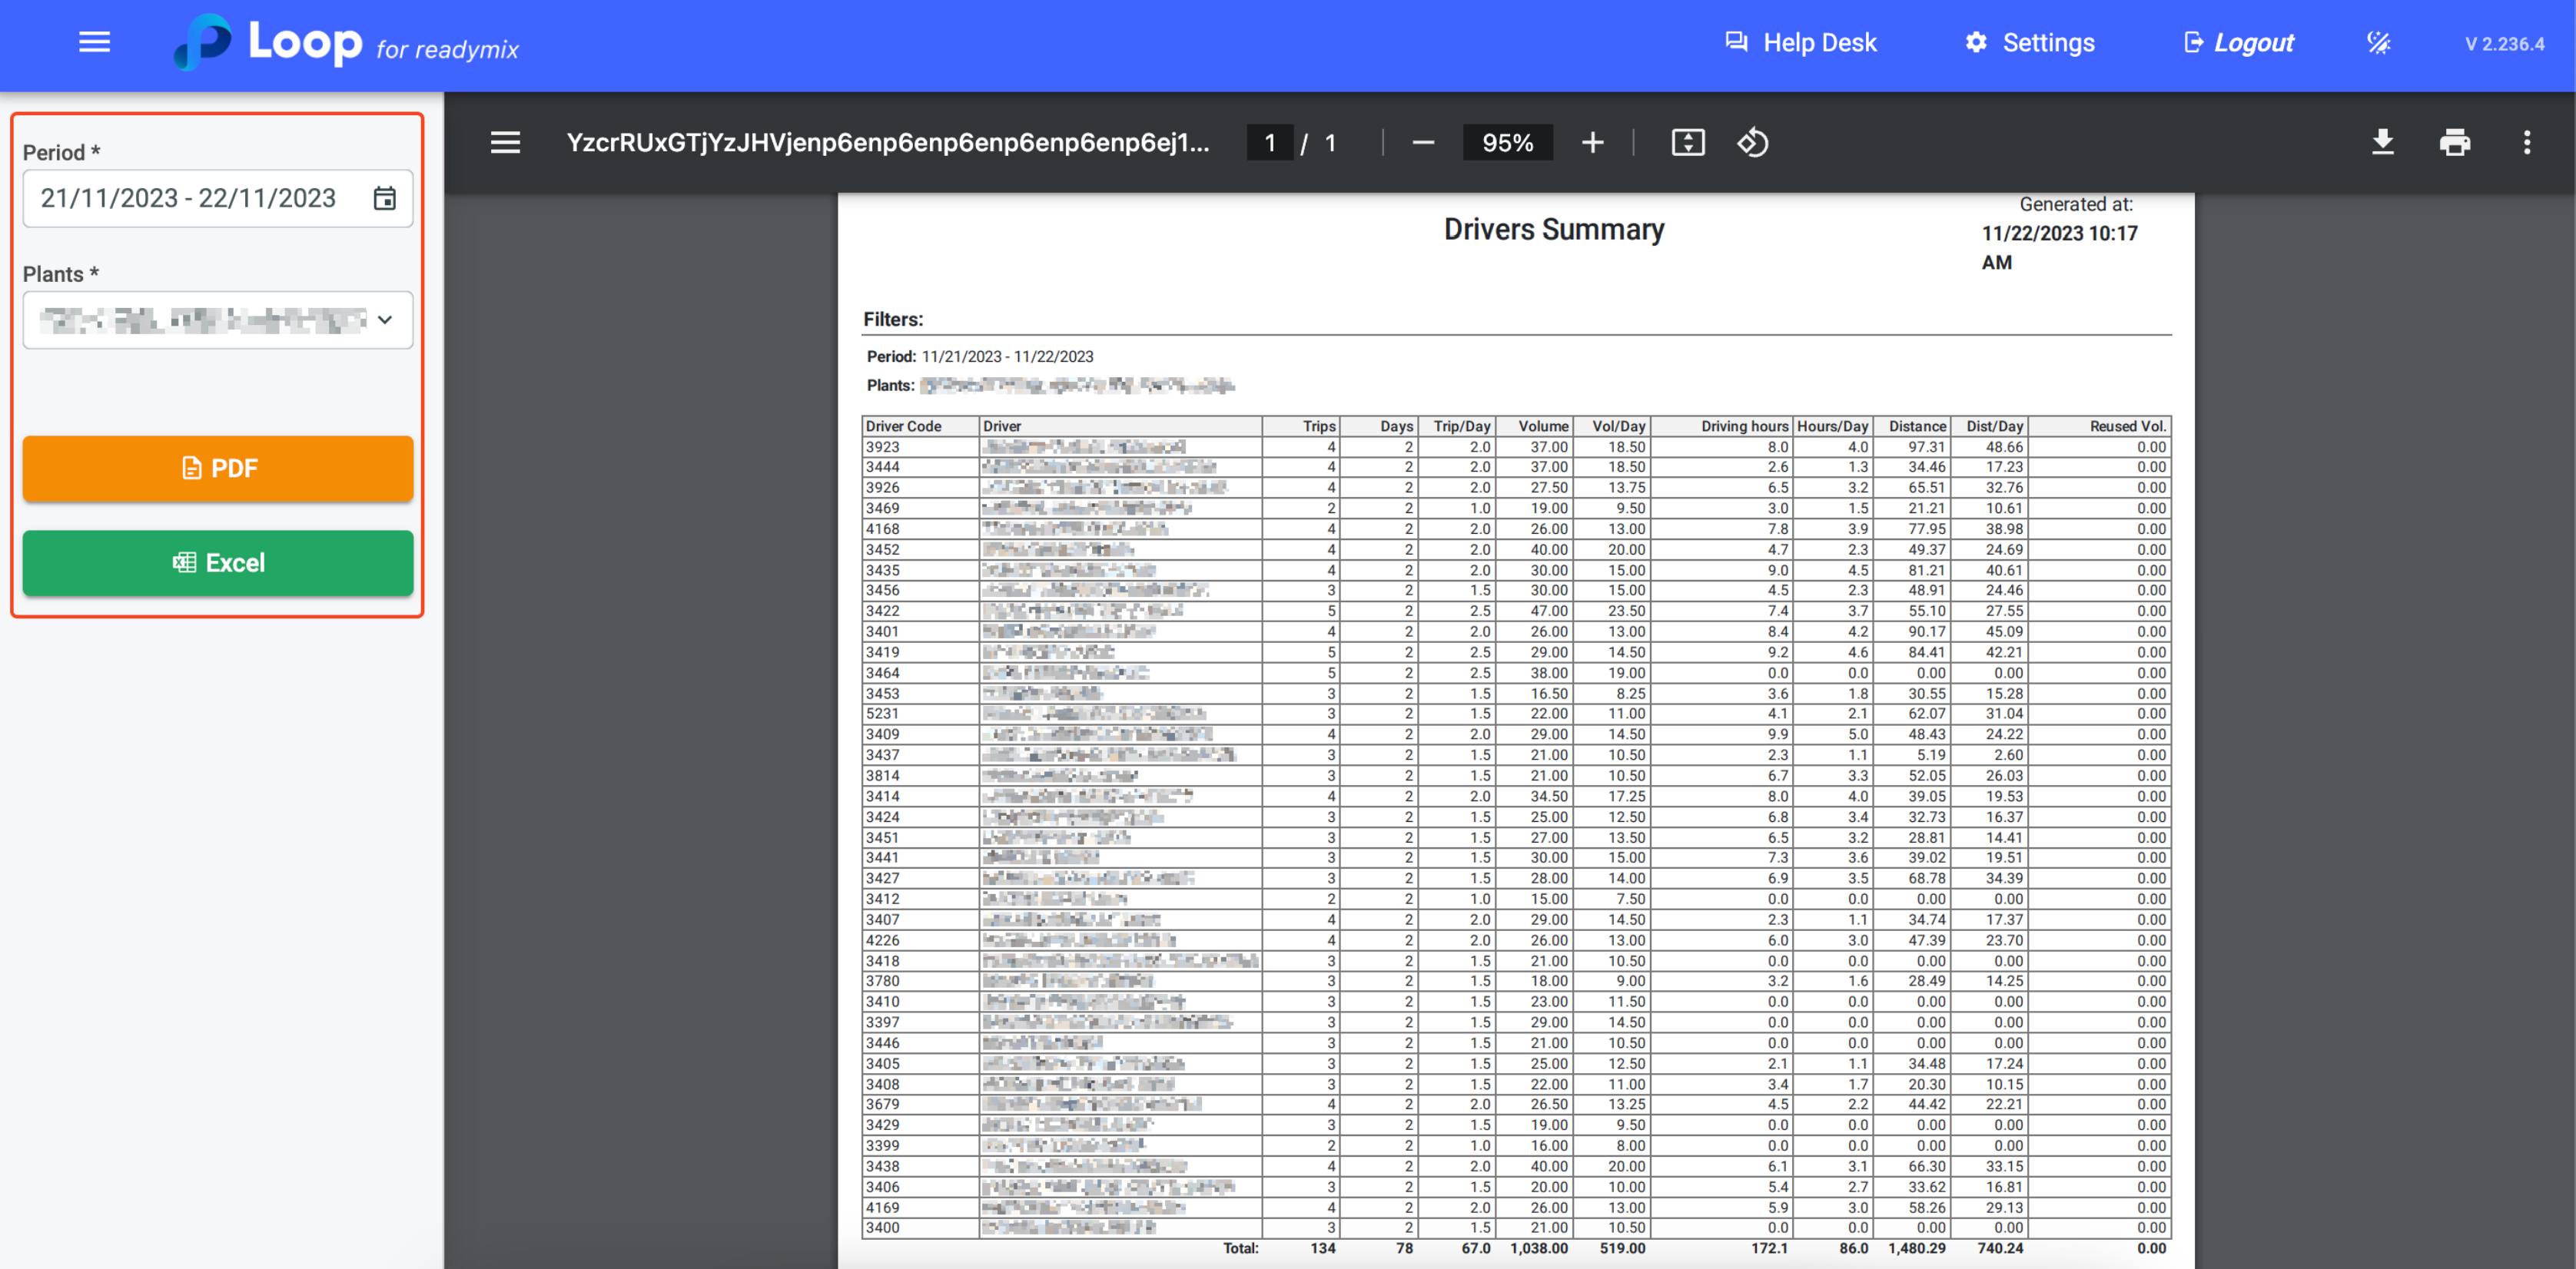
Task: Toggle the theme icon beside Logout
Action: coord(2378,43)
